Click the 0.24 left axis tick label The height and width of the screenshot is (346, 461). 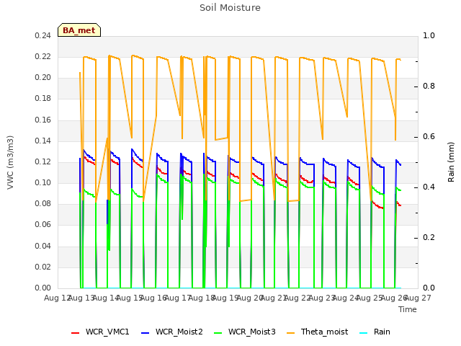(42, 36)
